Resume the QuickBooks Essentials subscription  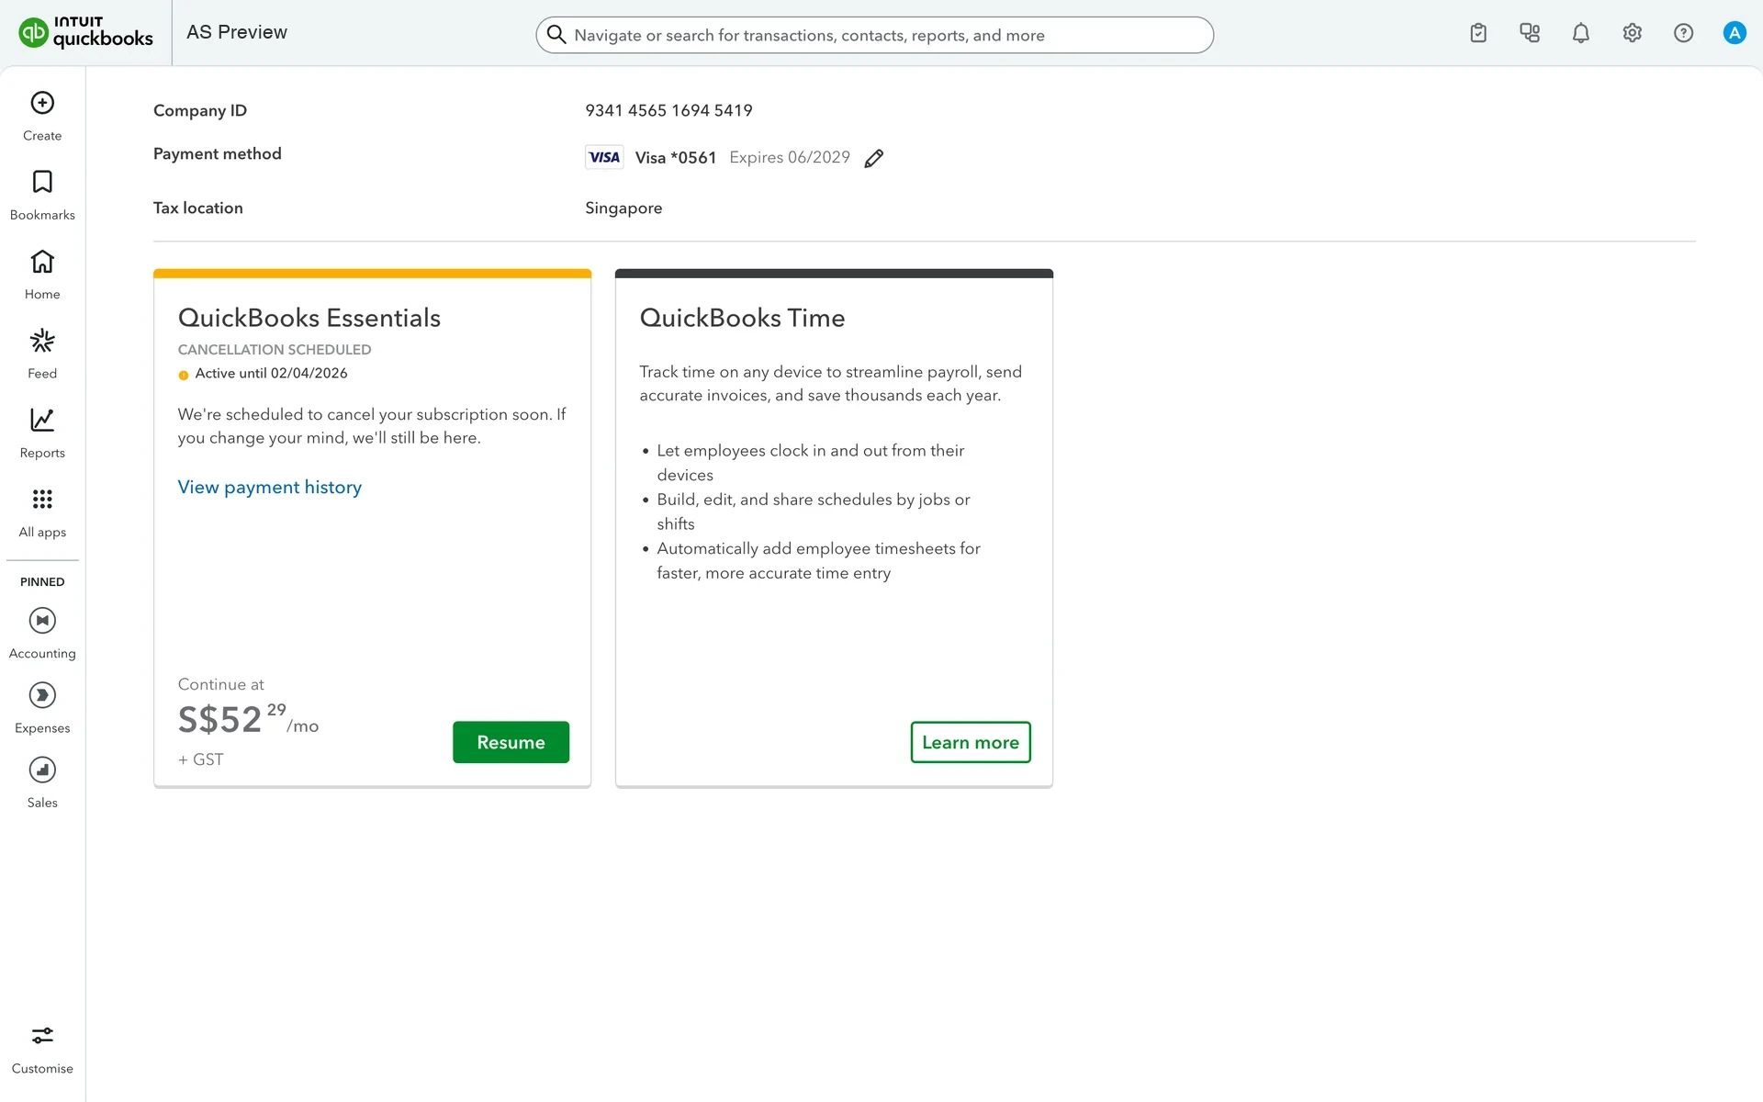511,742
